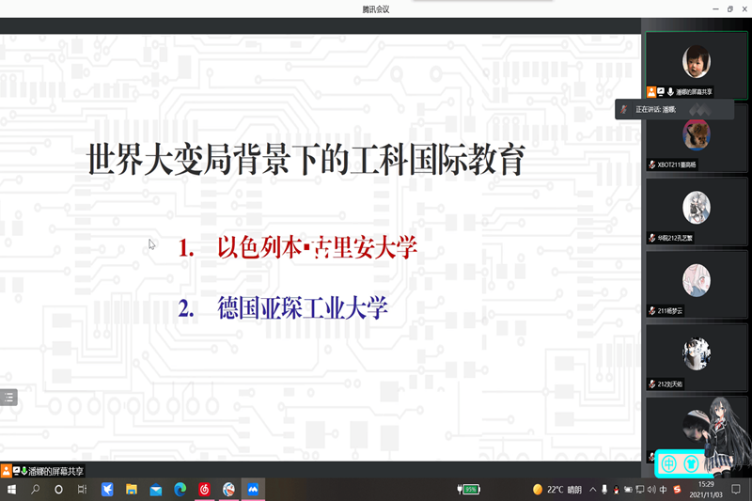Click slide title 世界大变局背景下的工科国际教育

point(305,159)
